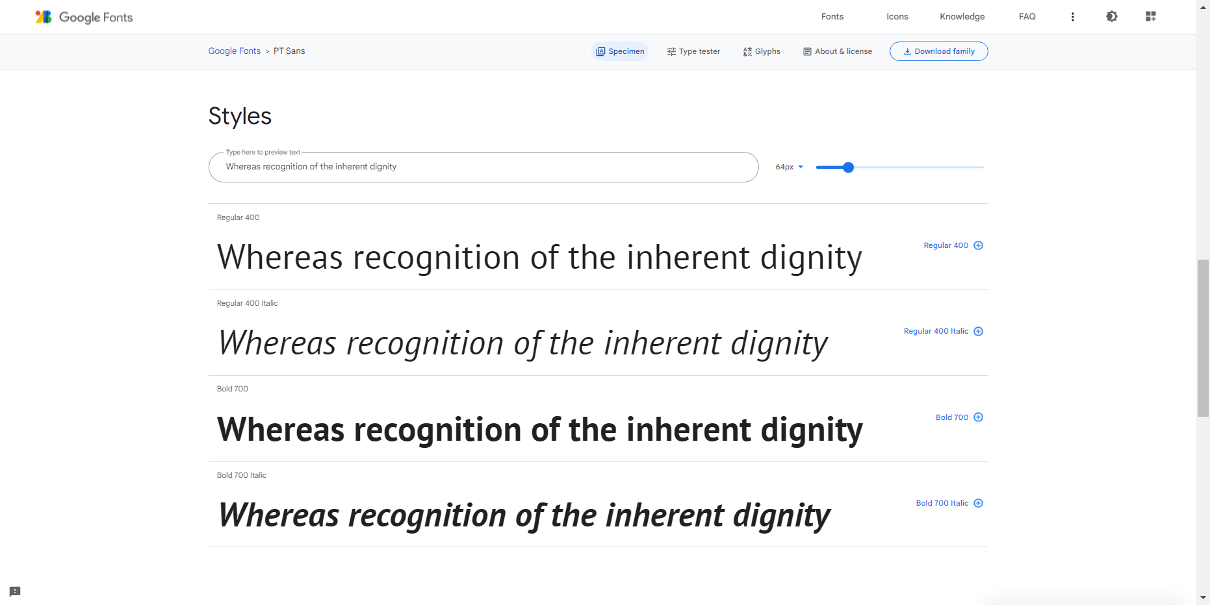Click the feedback icon at bottom left

(15, 591)
